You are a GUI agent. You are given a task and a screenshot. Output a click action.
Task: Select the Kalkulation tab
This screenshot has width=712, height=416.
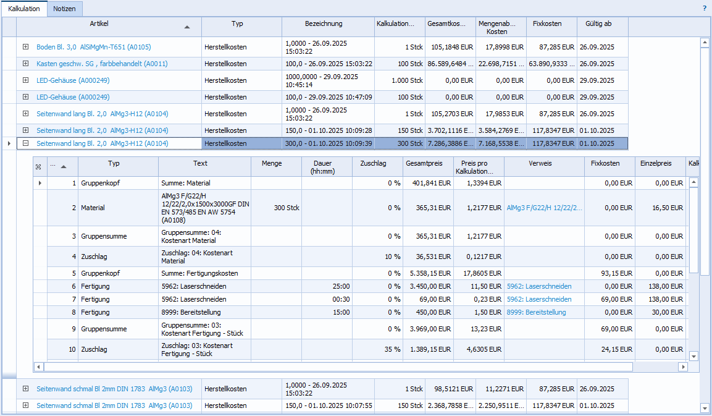(x=24, y=9)
